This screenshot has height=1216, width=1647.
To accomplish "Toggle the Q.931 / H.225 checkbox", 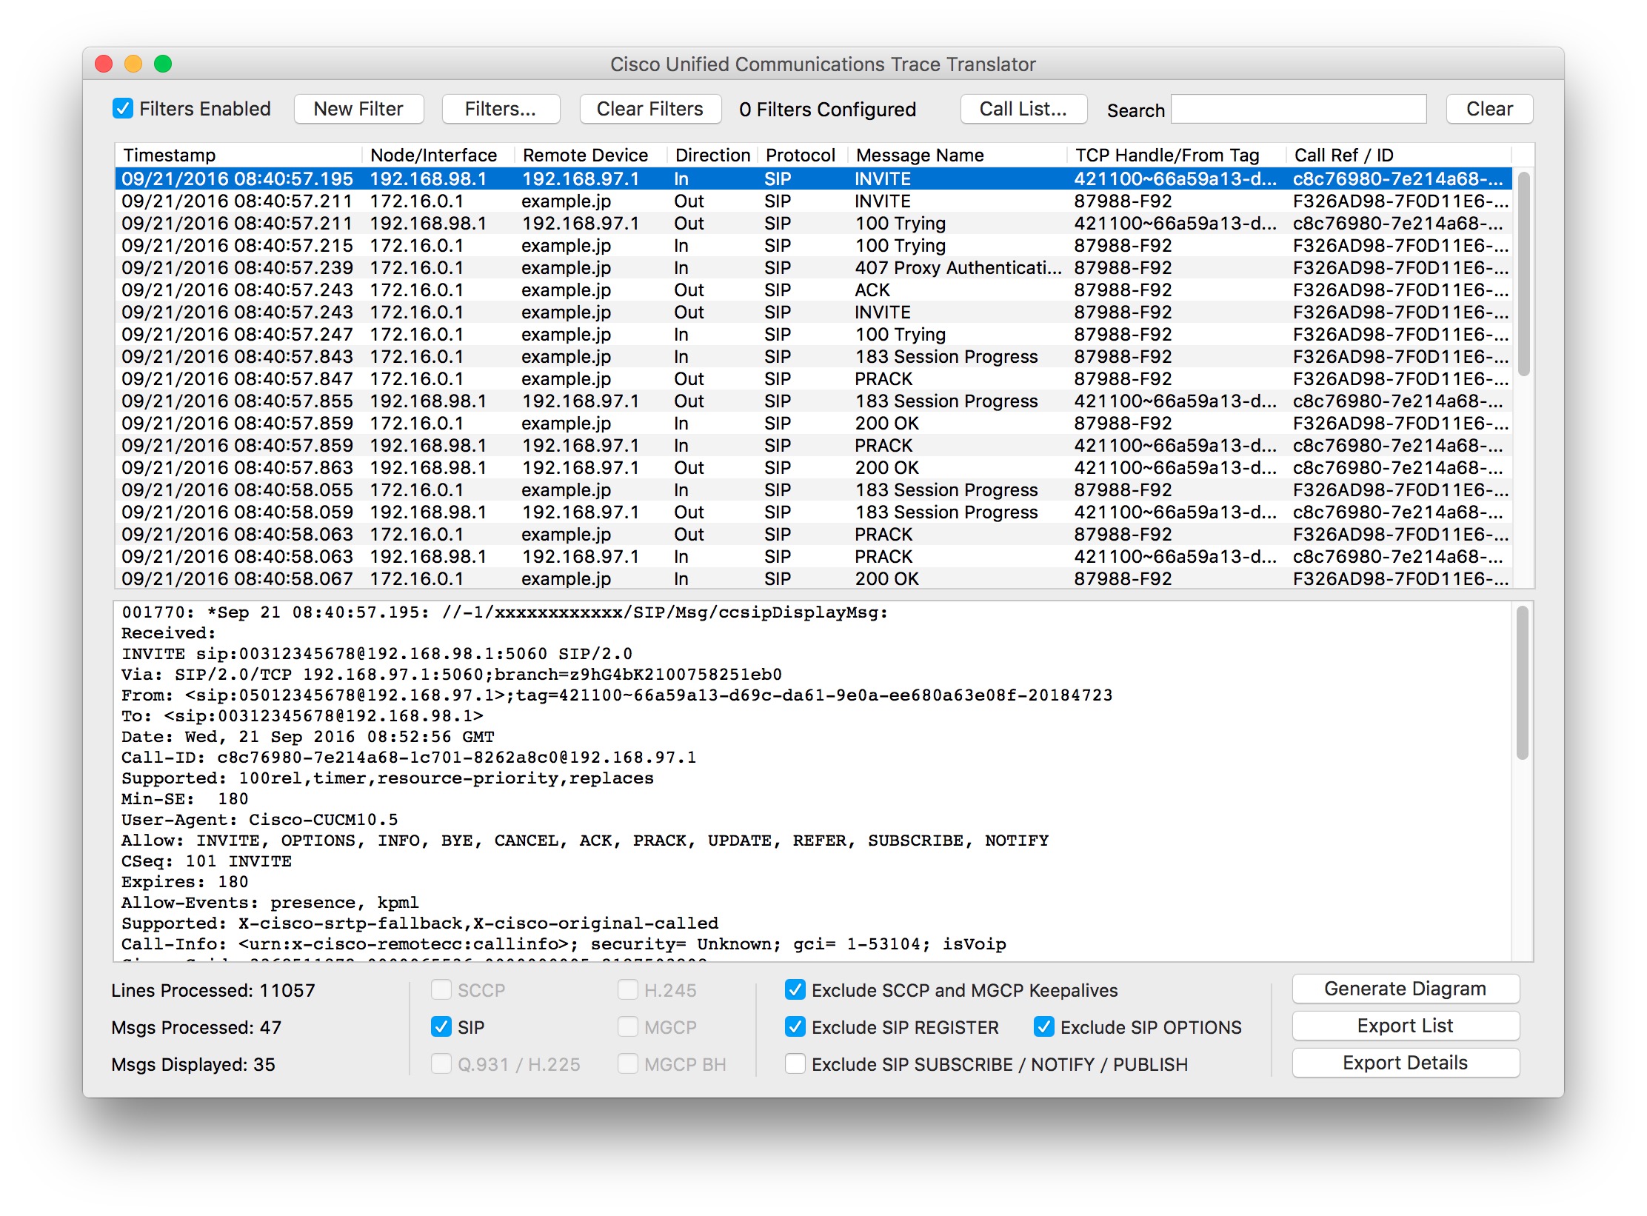I will 441,1063.
